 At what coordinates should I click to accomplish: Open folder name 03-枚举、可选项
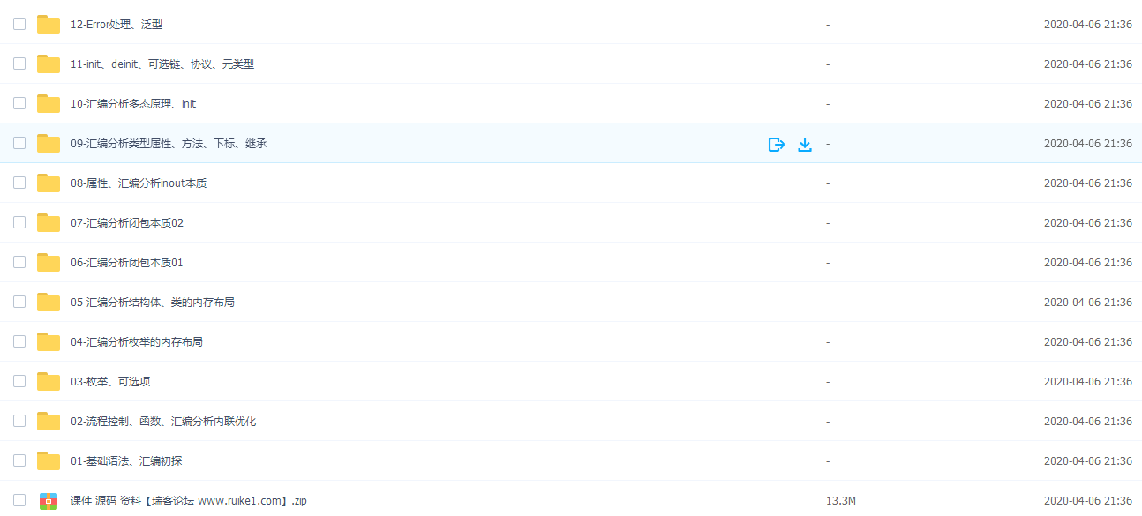tap(110, 382)
